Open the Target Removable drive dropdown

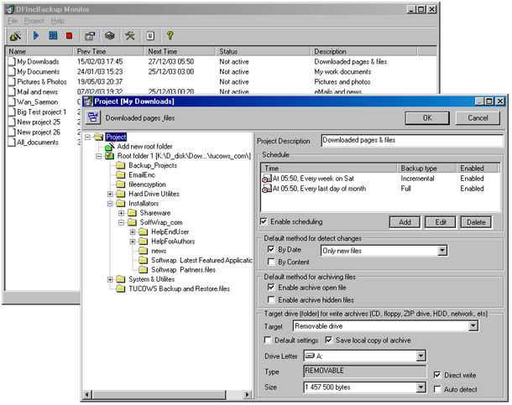[x=473, y=326]
